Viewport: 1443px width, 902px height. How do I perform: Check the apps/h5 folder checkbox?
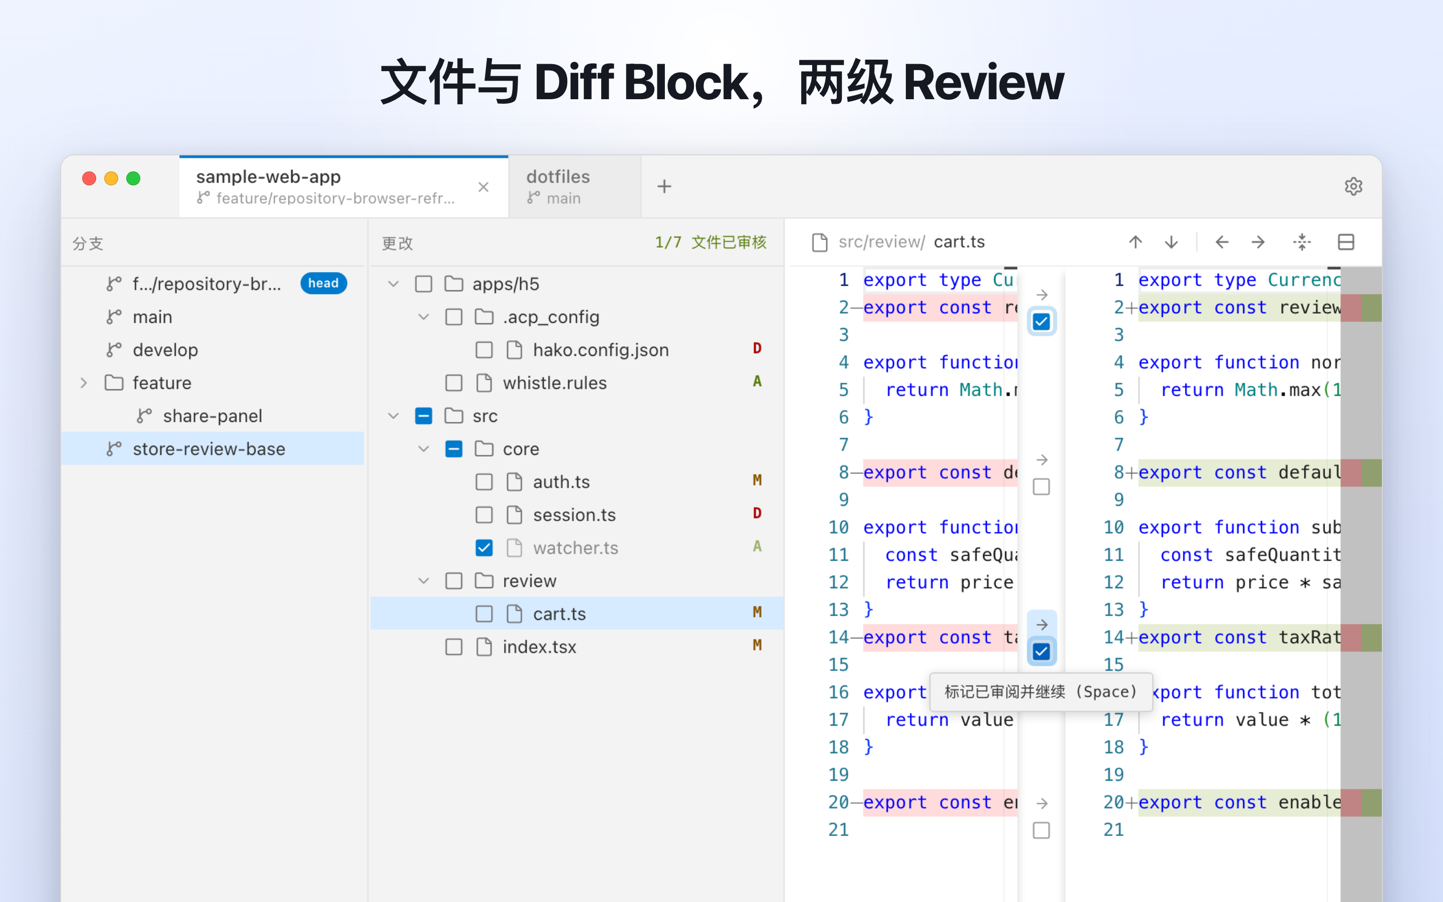pyautogui.click(x=423, y=284)
